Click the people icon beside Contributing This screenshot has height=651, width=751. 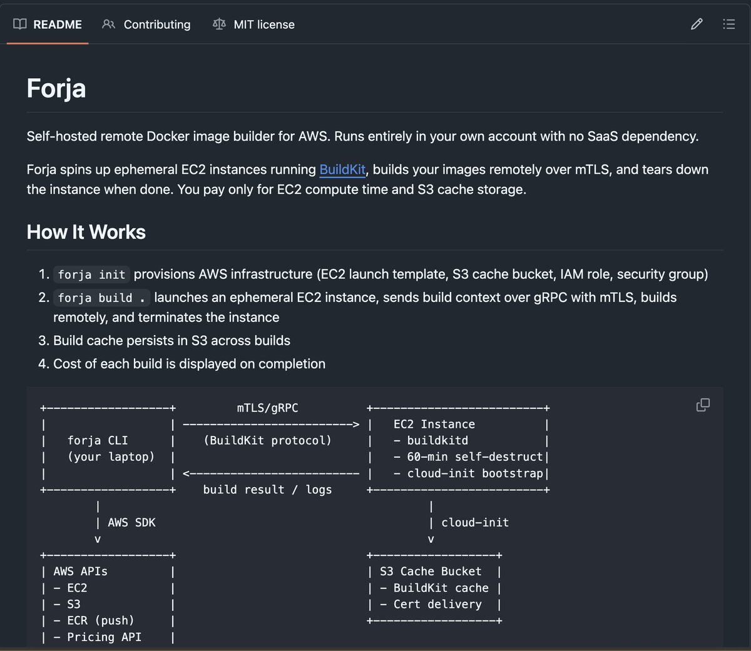point(108,24)
